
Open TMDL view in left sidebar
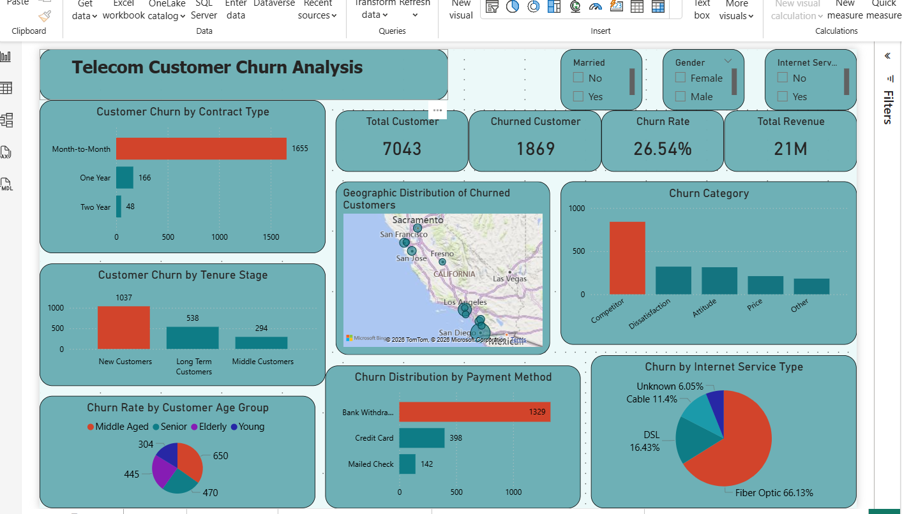pos(6,185)
